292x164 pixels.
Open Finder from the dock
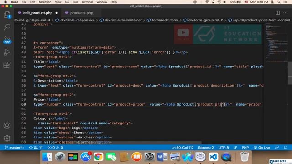click(x=47, y=157)
